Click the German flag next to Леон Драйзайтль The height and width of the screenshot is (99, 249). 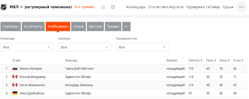15,93
